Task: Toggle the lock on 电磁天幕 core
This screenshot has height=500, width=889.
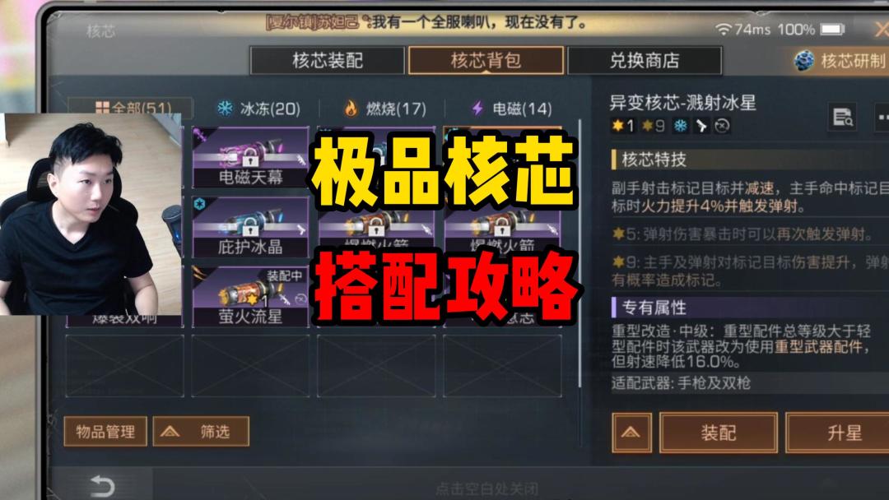Action: [x=250, y=161]
